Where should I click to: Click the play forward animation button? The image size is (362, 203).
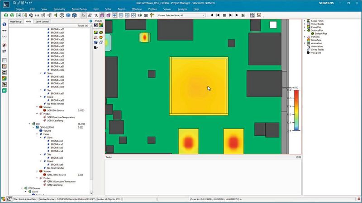(237, 15)
